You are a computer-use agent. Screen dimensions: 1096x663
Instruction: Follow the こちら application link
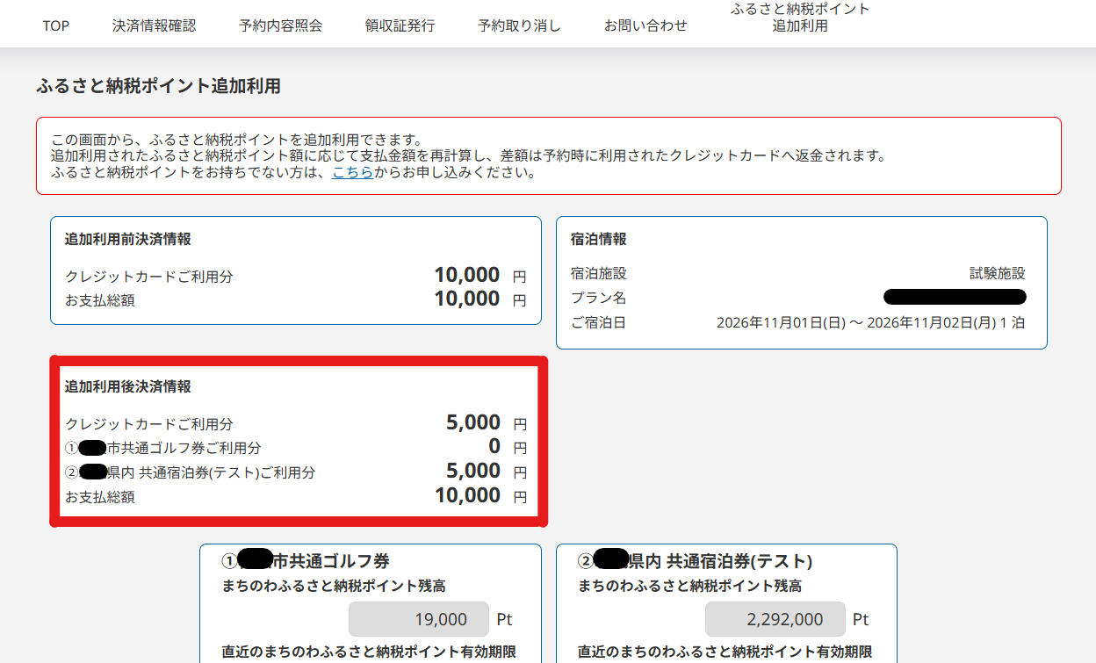tap(352, 172)
